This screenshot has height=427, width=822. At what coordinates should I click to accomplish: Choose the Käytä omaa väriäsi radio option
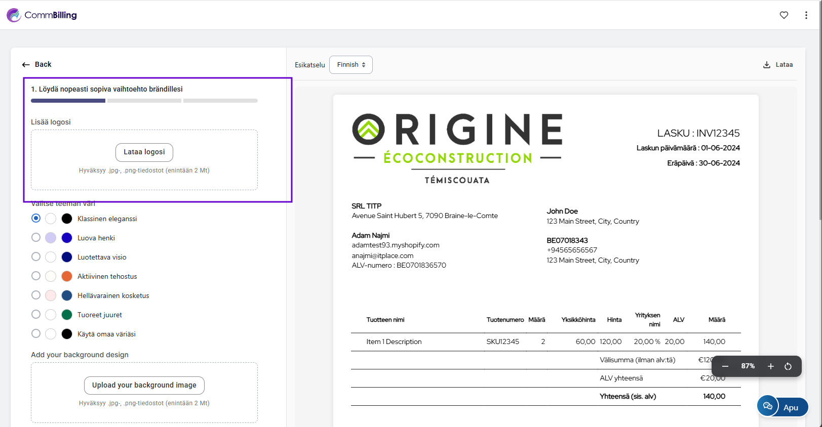pyautogui.click(x=36, y=334)
